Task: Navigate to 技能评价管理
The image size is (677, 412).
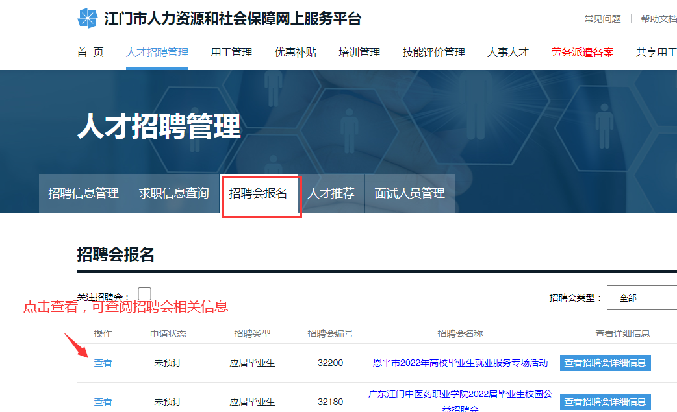Action: click(x=433, y=53)
